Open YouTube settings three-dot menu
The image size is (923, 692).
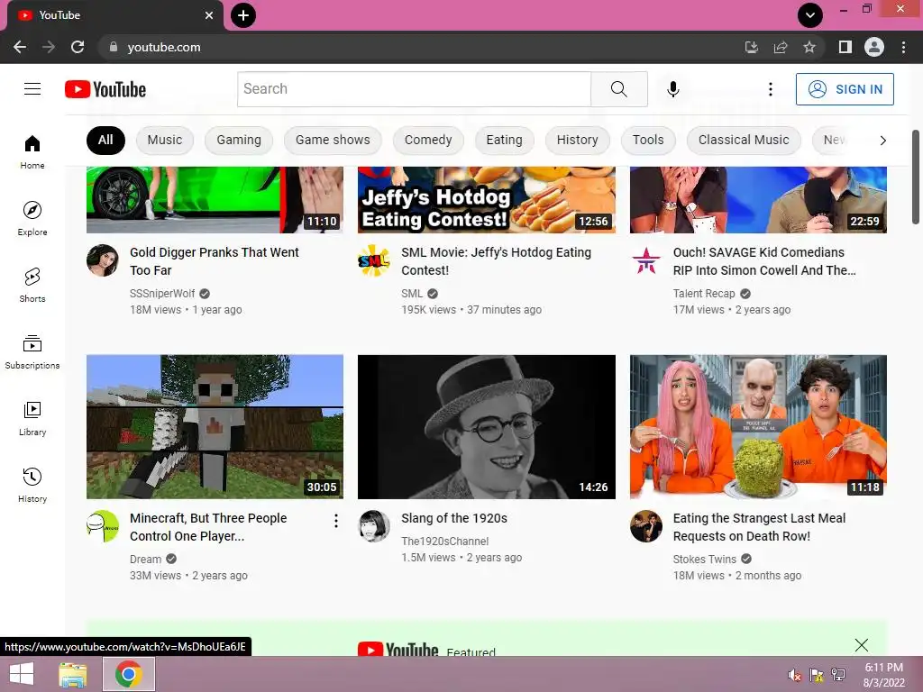click(770, 89)
